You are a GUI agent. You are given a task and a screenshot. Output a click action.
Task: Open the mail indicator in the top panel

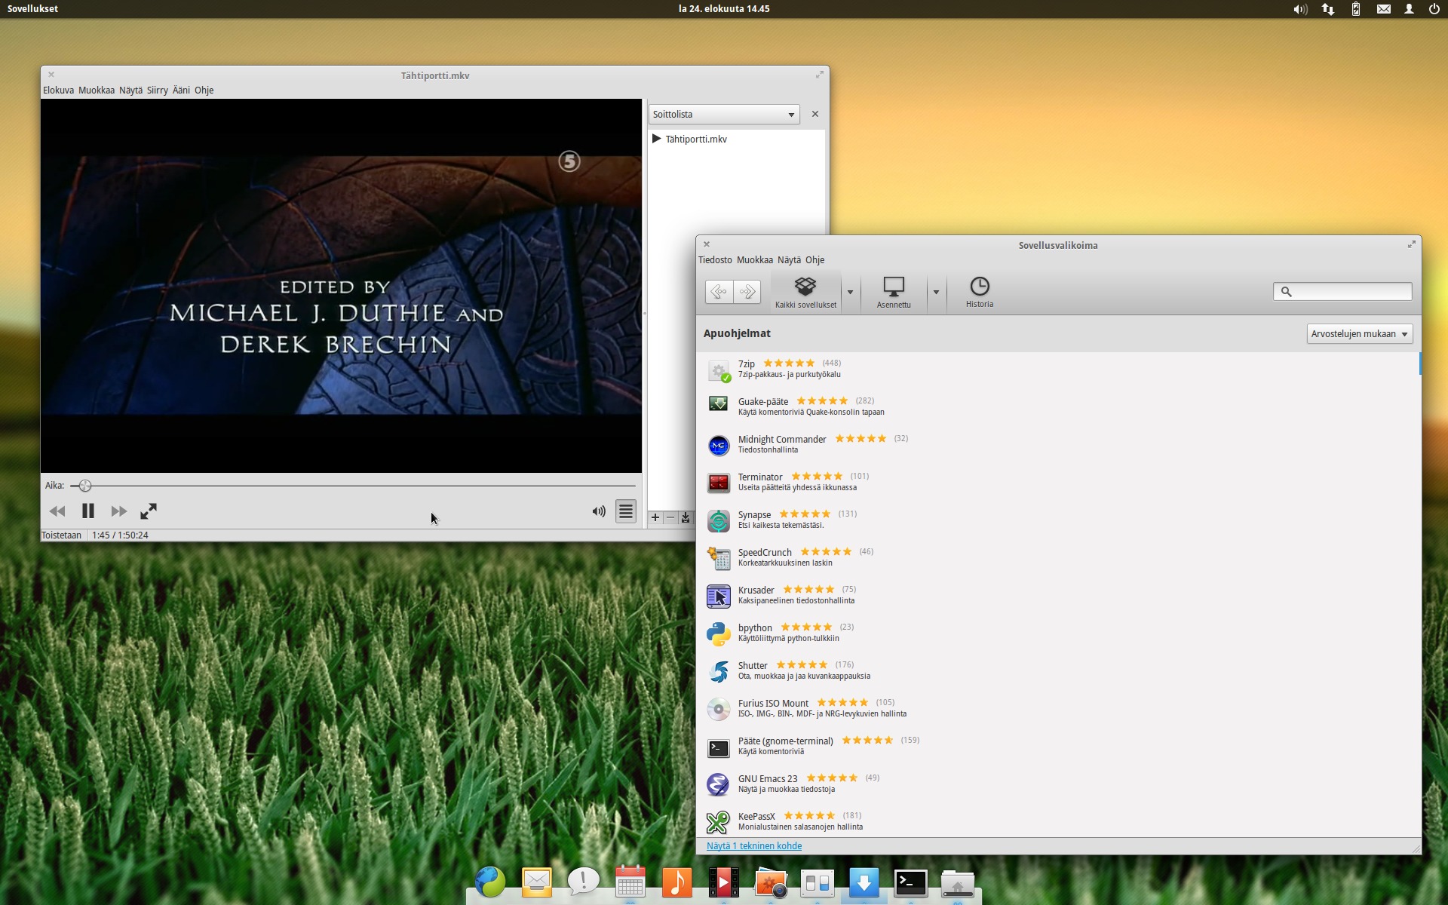coord(1383,9)
